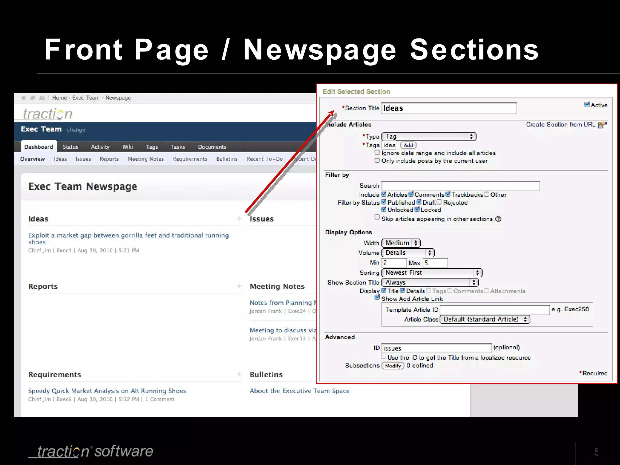Check the Rejected status filter
This screenshot has width=620, height=465.
(x=439, y=202)
